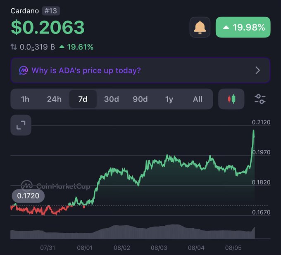
Task: Tap the 0.1820 axis label
Action: [261, 182]
